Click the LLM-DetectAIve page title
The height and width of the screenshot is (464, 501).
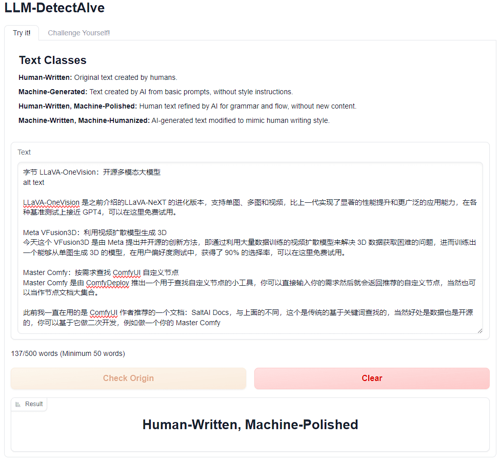[55, 8]
